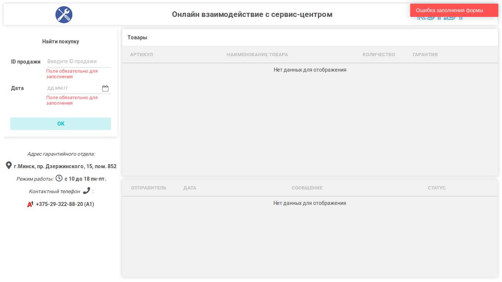Click the wrench and screwdriver logo icon
Screen dimensions: 502x282
(x=64, y=15)
